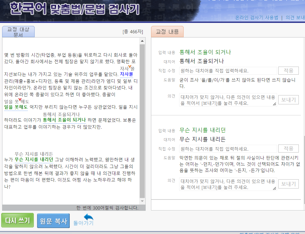Click 의견 textarea for the 무슨 지시를 내리든 correction
The height and width of the screenshot is (234, 305).
[x=228, y=184]
